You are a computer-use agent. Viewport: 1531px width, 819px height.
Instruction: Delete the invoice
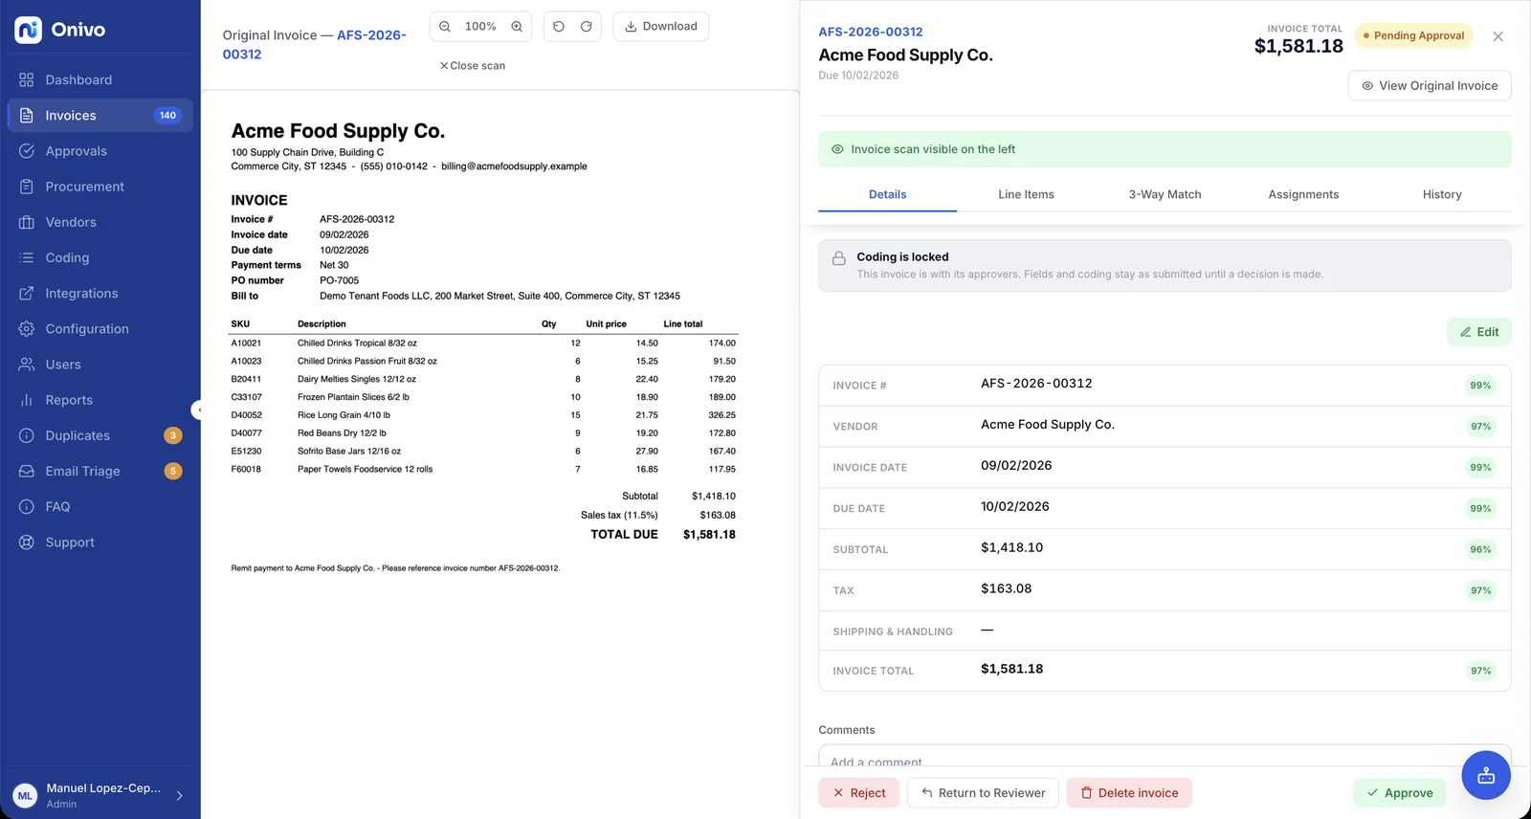click(1129, 793)
